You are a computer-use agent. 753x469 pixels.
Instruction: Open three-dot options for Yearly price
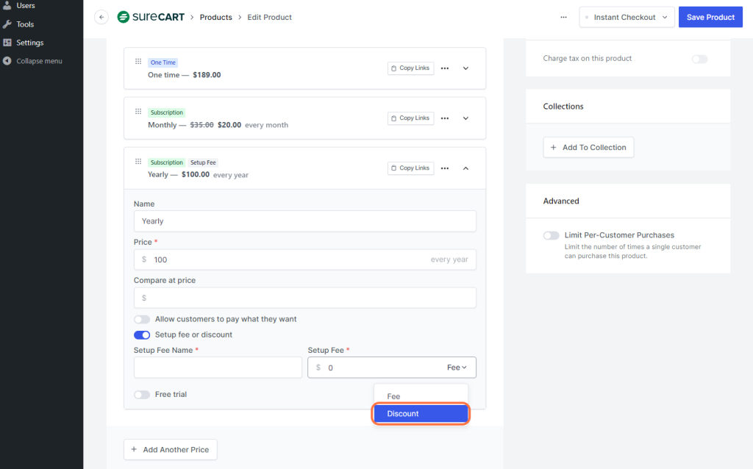tap(445, 168)
